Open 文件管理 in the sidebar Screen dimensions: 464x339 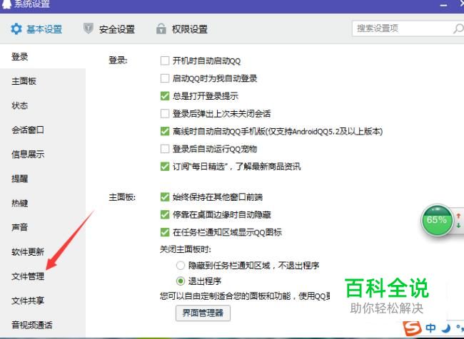[x=28, y=276]
